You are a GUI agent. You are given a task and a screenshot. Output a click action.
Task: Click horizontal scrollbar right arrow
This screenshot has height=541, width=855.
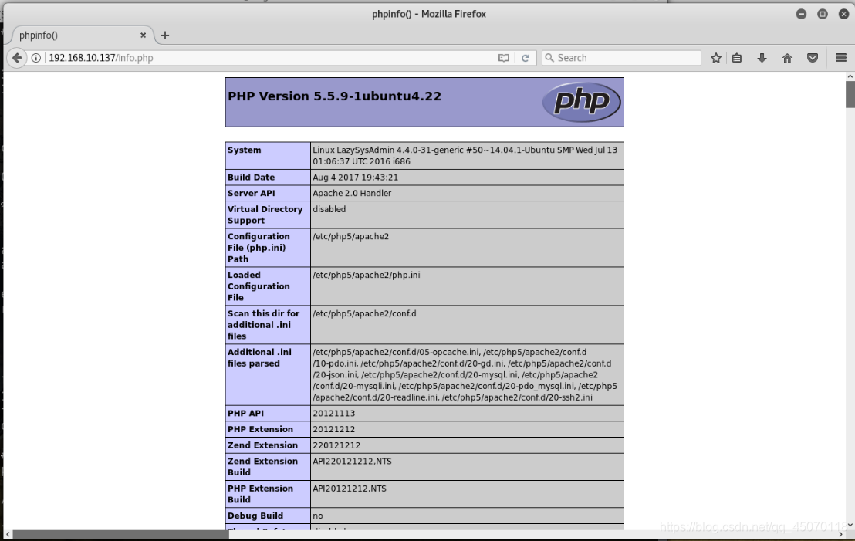pyautogui.click(x=840, y=535)
